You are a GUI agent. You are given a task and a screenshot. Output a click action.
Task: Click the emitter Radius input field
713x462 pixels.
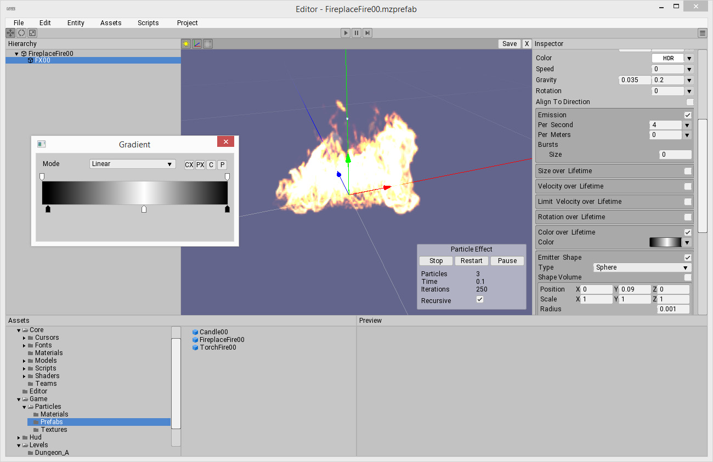[674, 309]
